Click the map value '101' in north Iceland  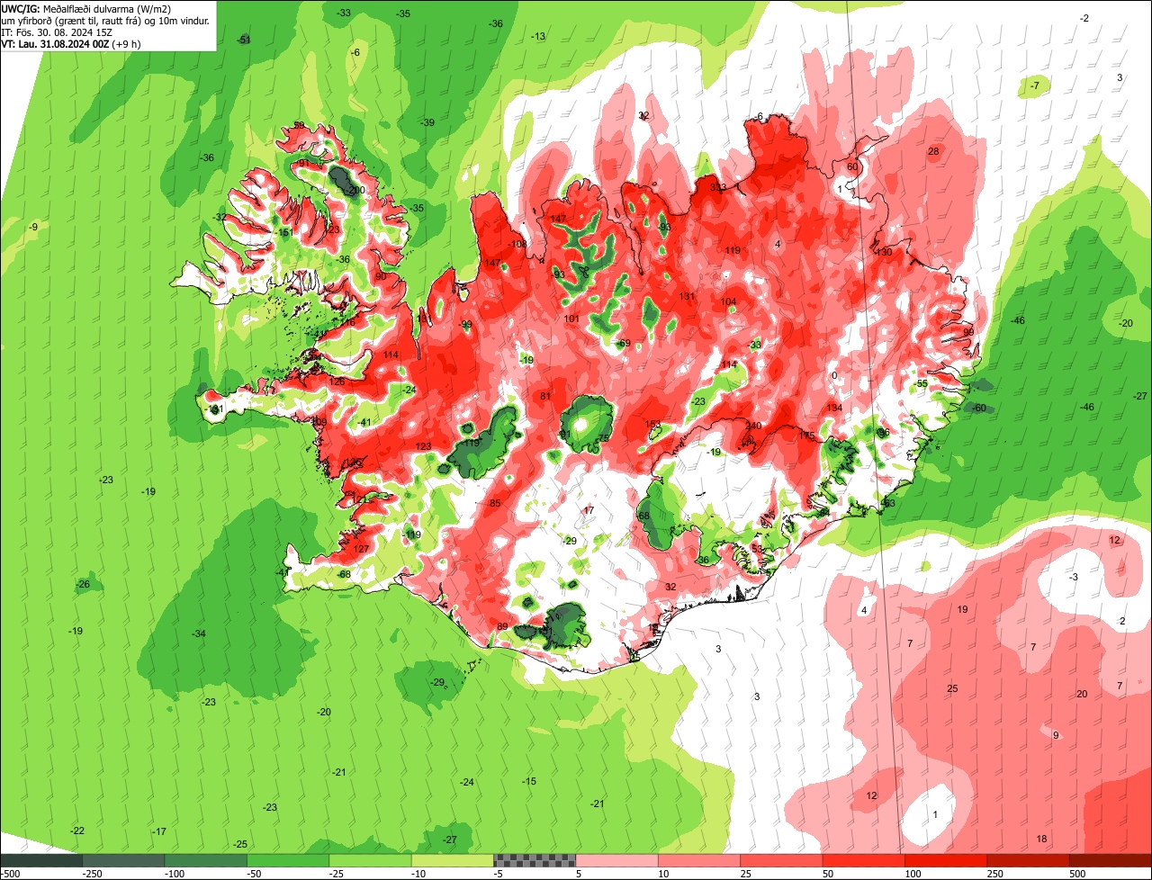571,319
